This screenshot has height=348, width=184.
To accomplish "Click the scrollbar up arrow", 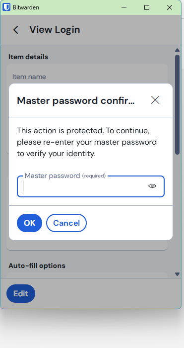I will [177, 50].
